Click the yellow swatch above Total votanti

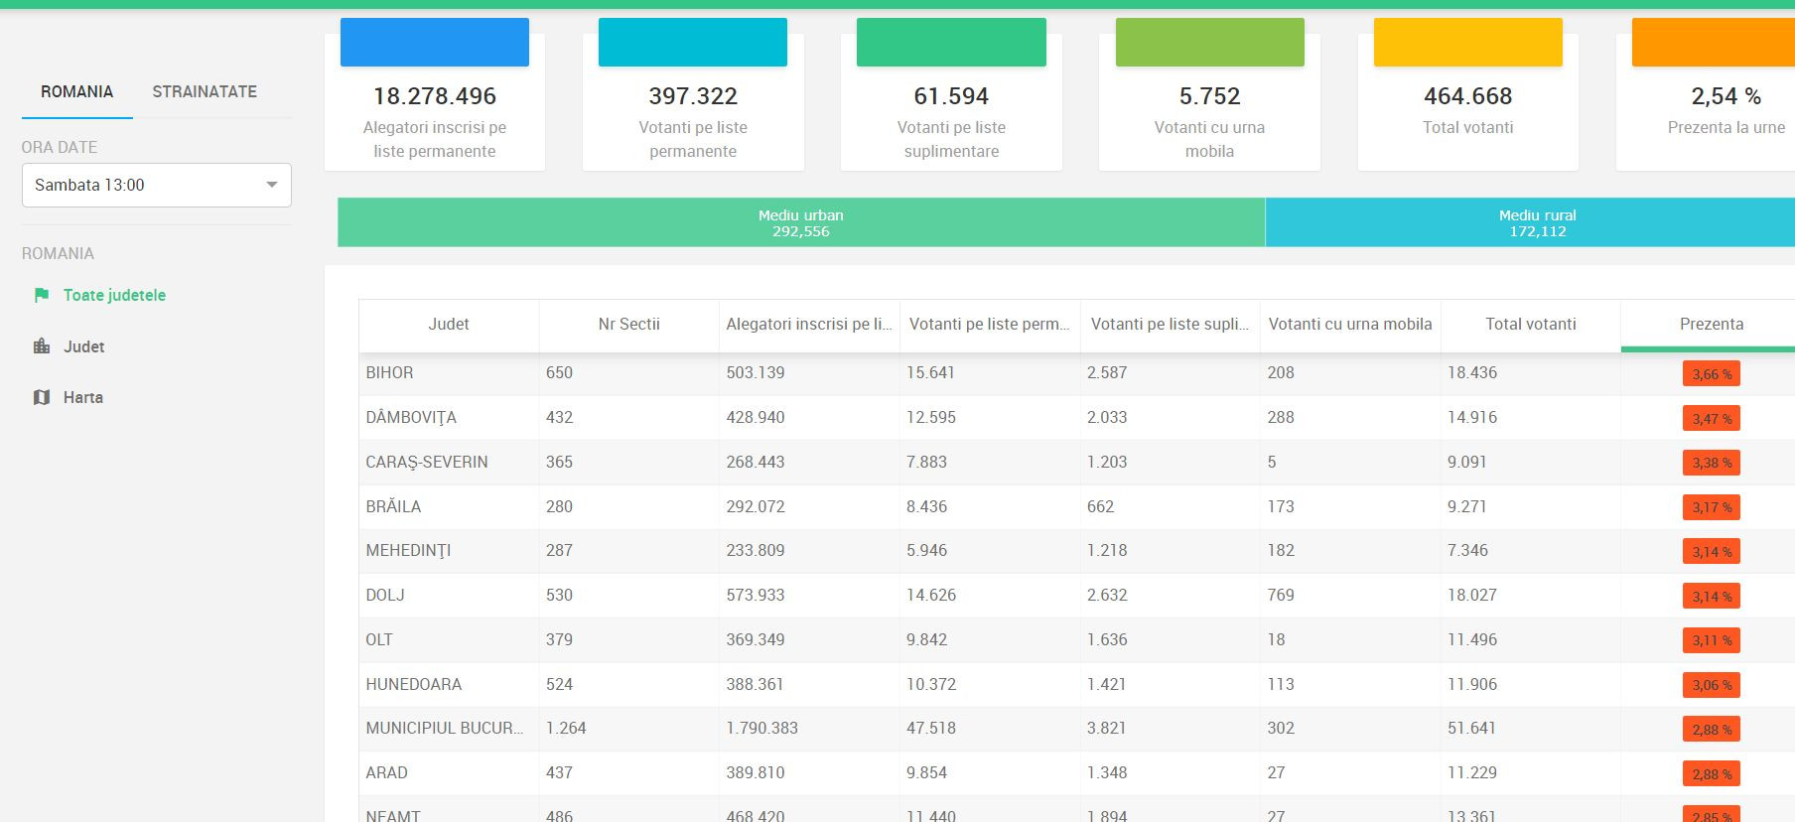point(1467,43)
